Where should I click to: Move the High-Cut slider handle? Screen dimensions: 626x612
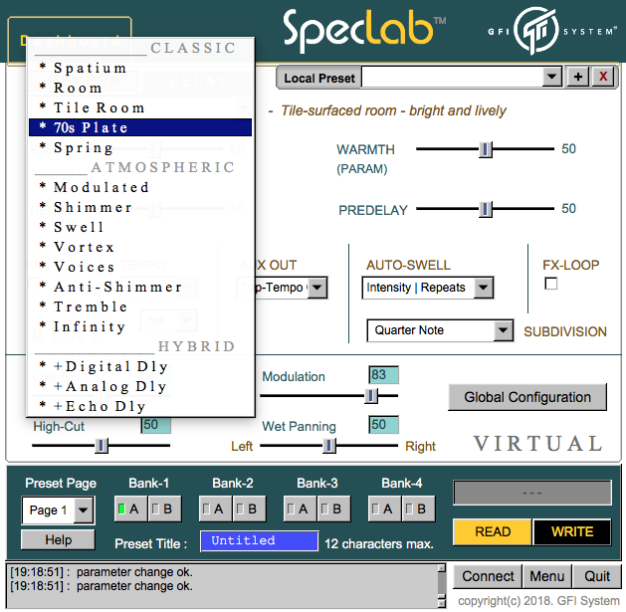[102, 446]
